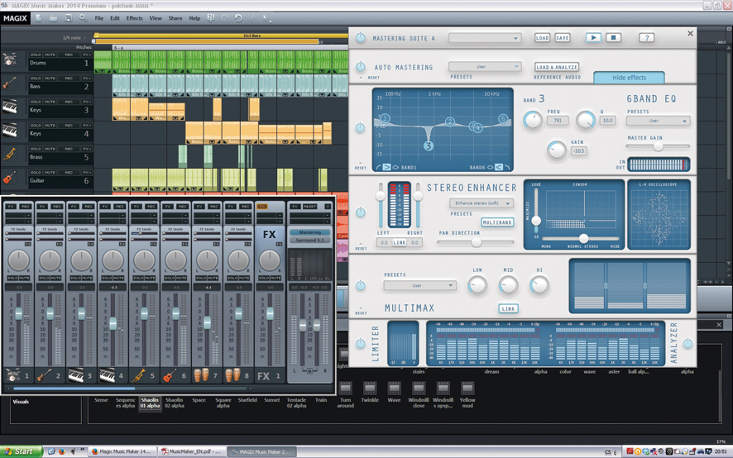The width and height of the screenshot is (733, 458).
Task: Click the help question mark in Mastering Suite
Action: (647, 38)
